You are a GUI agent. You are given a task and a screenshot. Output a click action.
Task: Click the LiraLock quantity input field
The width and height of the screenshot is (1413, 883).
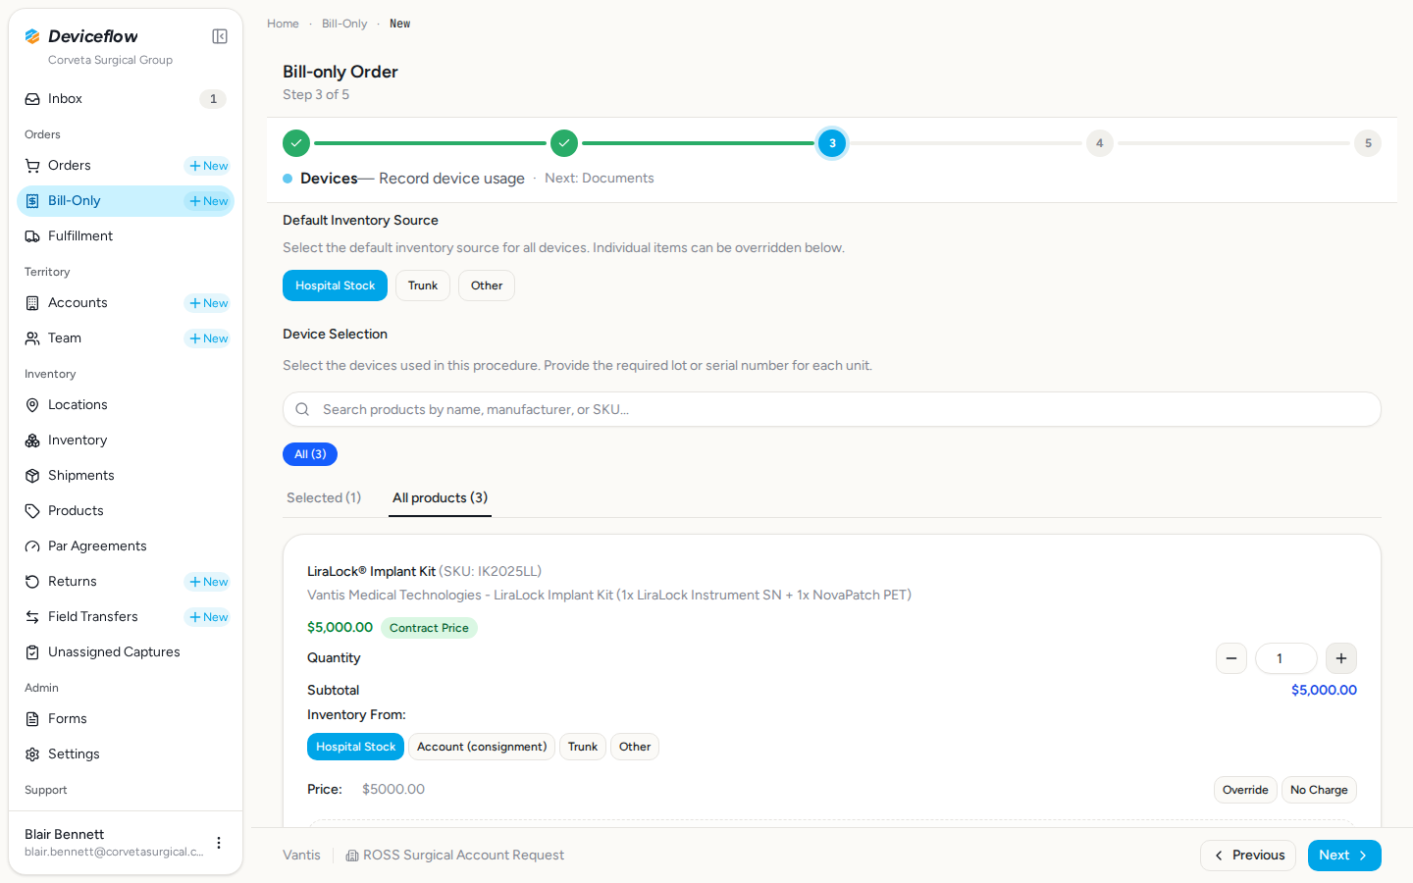1286,658
